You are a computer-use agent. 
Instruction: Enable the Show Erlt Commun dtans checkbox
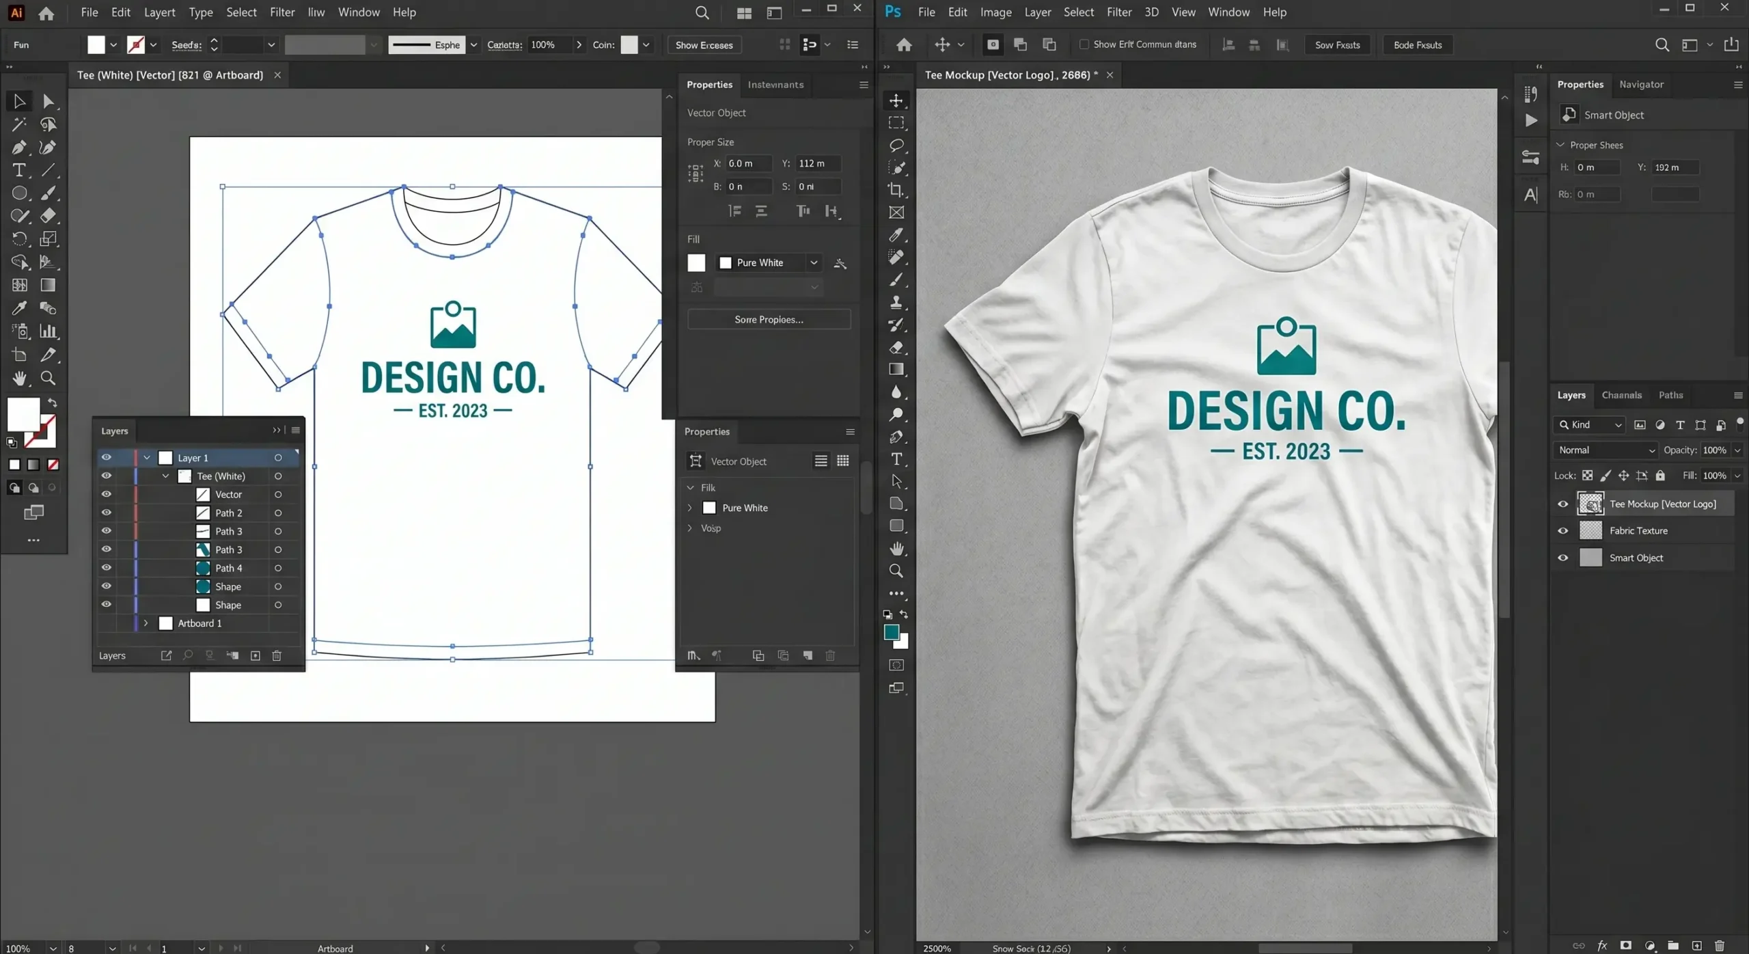pyautogui.click(x=1084, y=44)
